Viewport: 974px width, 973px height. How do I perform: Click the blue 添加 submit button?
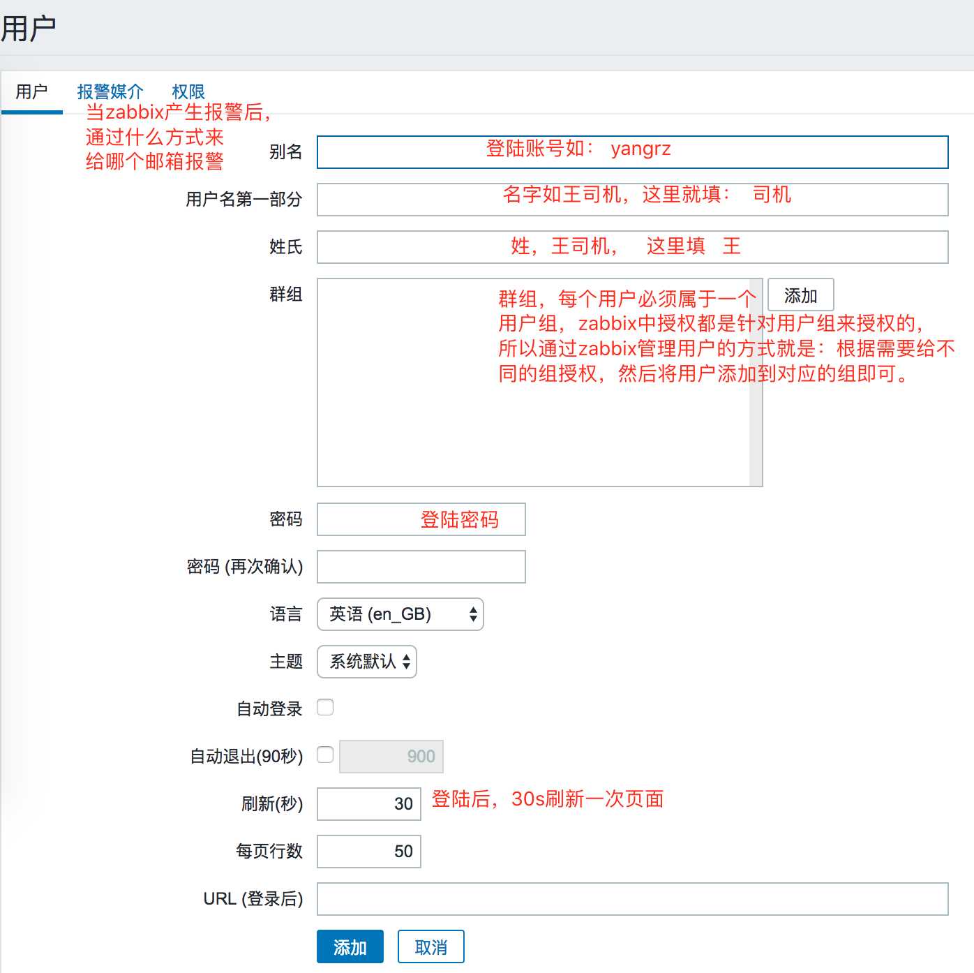350,946
